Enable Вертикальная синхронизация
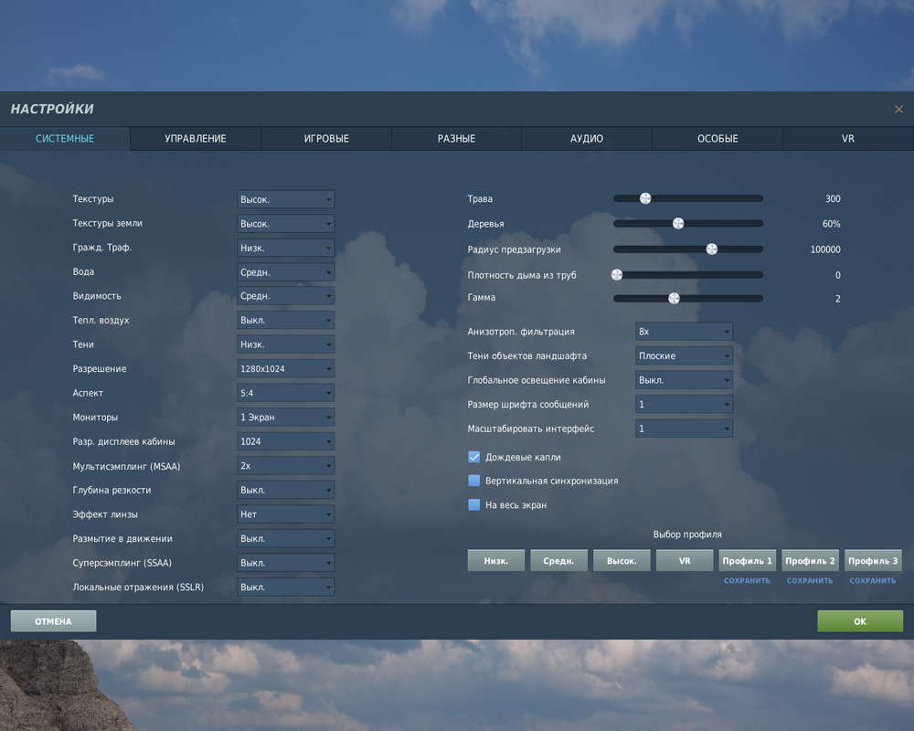 (473, 480)
